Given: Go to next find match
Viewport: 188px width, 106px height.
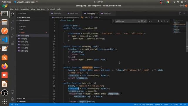Looking at the screenshot, I should (x=162, y=21).
